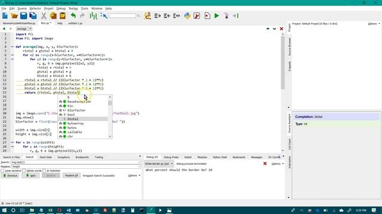Image resolution: width=382 pixels, height=214 pixels.
Task: Close the editor with red X
Action: (281, 29)
